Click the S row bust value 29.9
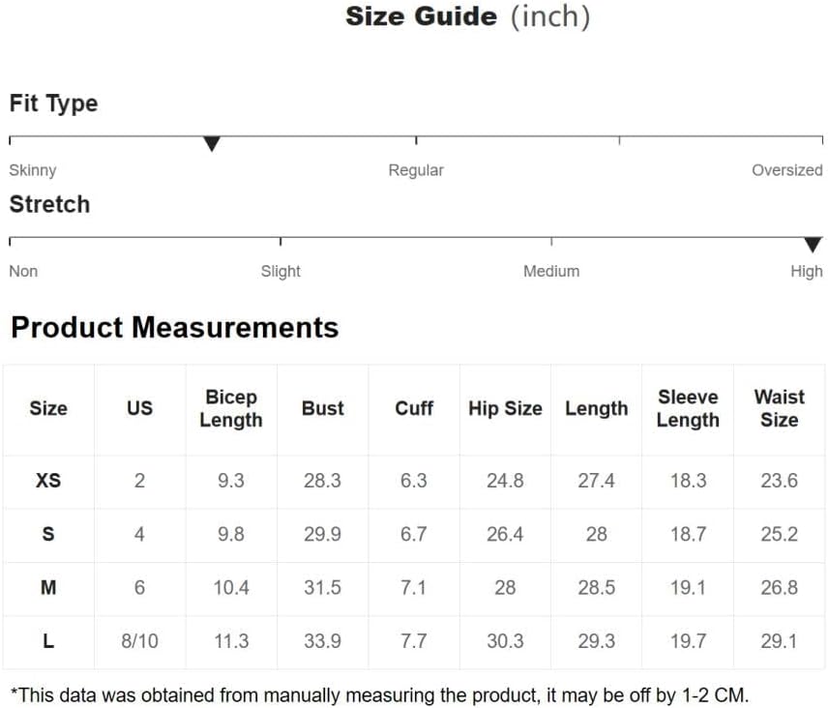The height and width of the screenshot is (708, 828). [323, 534]
